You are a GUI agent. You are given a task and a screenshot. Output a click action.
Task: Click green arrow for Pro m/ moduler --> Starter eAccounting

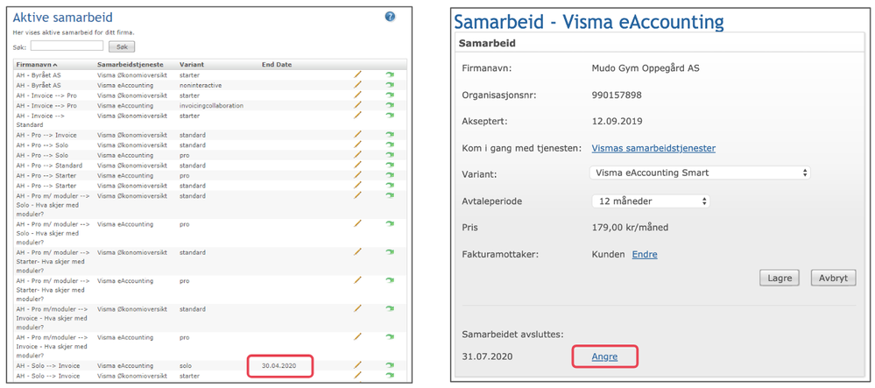coord(390,280)
